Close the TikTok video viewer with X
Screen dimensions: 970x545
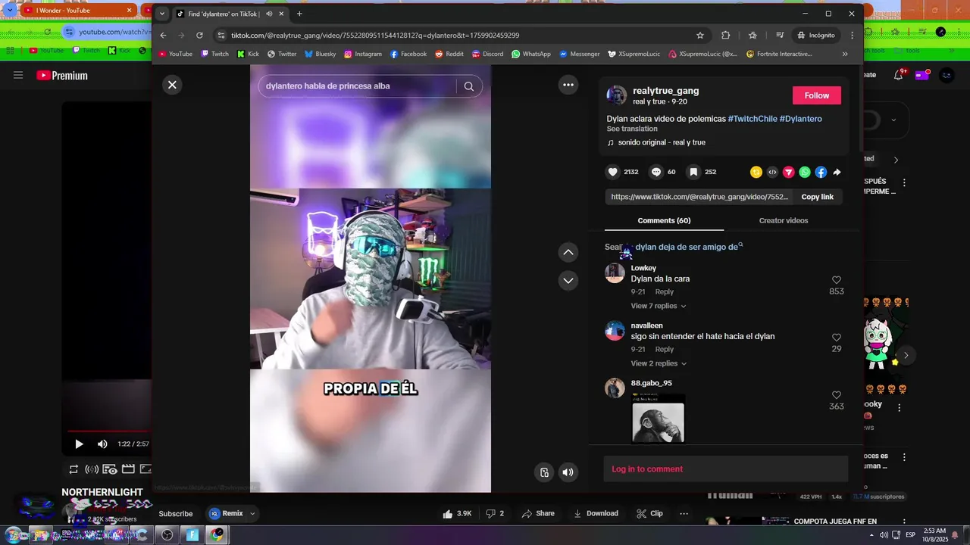(x=172, y=85)
